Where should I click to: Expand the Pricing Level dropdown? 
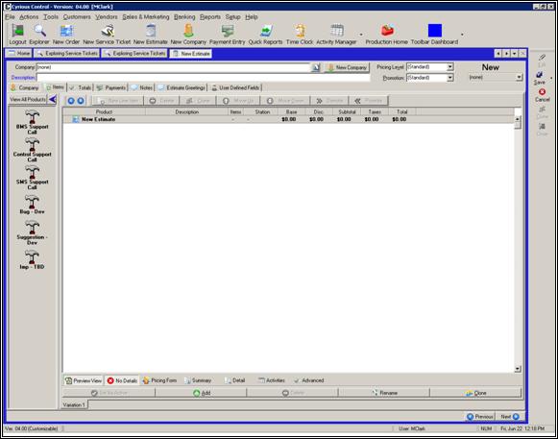pos(450,67)
